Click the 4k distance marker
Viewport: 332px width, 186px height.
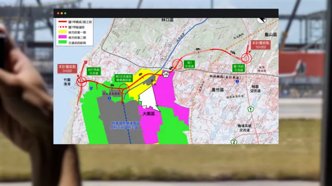pyautogui.click(x=140, y=74)
